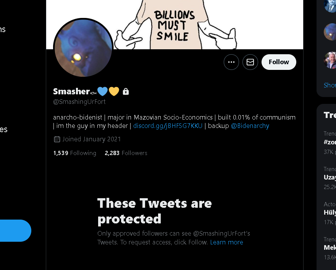The image size is (336, 270).
Task: Click the blue heart emoji in display name
Action: click(102, 91)
